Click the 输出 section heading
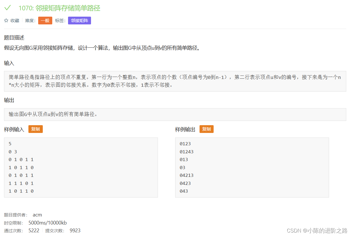Viewport: 352px width, 236px height. pos(9,100)
